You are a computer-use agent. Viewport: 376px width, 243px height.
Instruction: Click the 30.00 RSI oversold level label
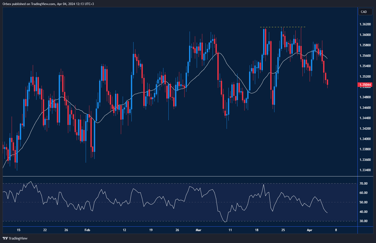pos(364,221)
